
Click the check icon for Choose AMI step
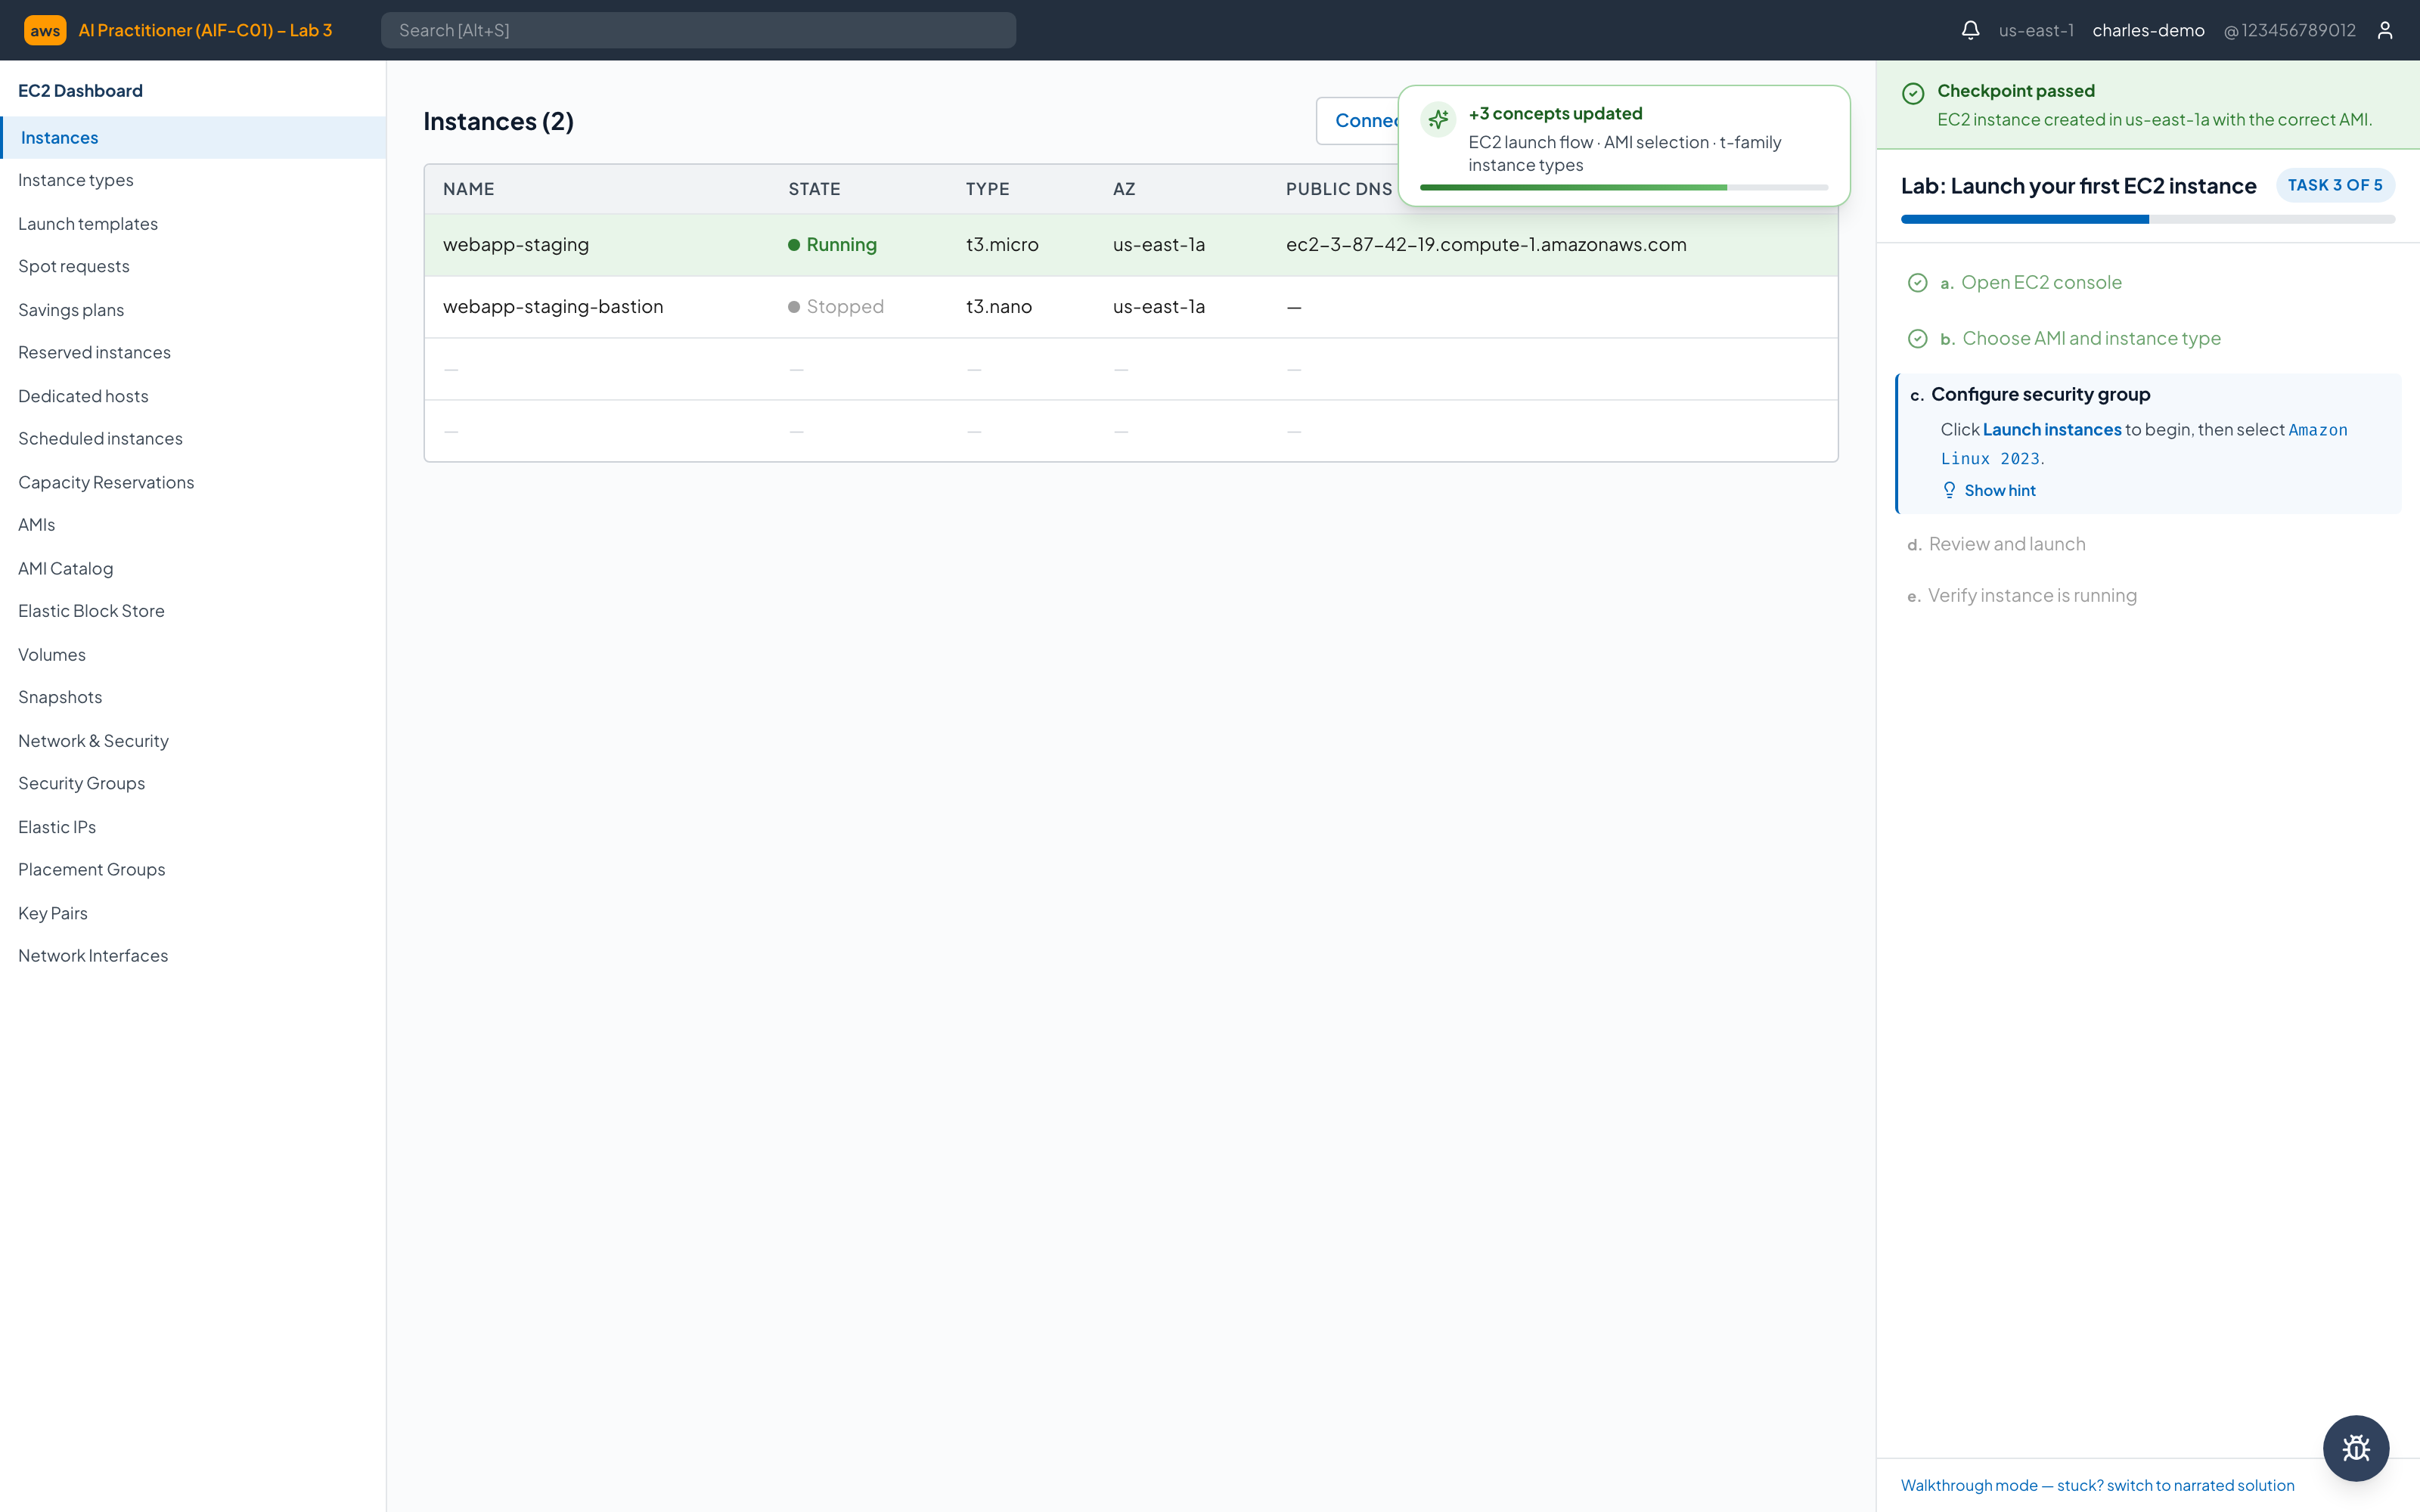click(1917, 339)
